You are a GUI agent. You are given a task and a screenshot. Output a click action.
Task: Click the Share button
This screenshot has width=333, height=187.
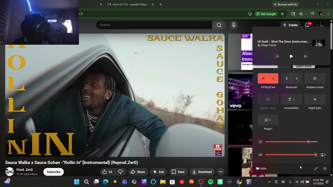click(x=138, y=172)
